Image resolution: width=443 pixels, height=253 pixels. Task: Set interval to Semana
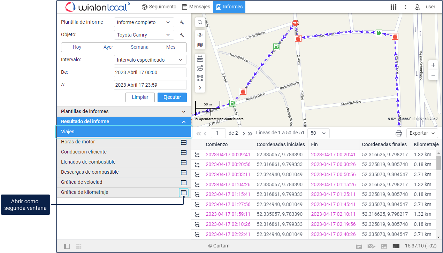coord(139,47)
